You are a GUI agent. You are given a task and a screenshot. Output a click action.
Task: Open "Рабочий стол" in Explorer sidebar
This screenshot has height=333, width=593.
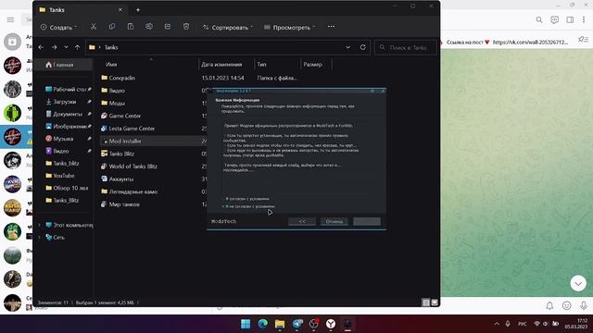pos(68,90)
